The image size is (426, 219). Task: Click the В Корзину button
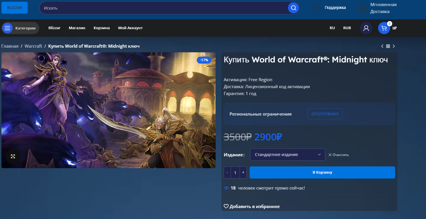pos(322,173)
